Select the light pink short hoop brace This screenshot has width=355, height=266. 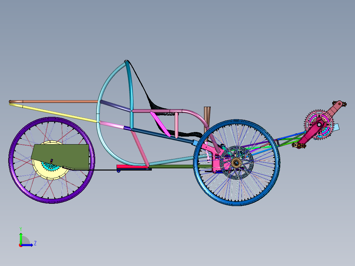click(x=111, y=124)
